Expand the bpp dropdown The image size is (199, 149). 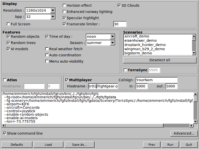(x=52, y=17)
